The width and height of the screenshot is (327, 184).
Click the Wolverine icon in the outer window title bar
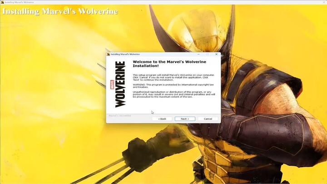(x=2, y=2)
